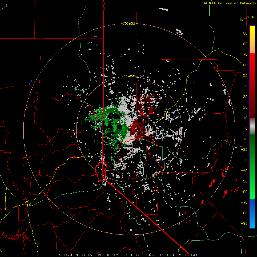Click the 70 value on velocity scale
Image resolution: width=257 pixels, height=257 pixels.
(x=245, y=54)
